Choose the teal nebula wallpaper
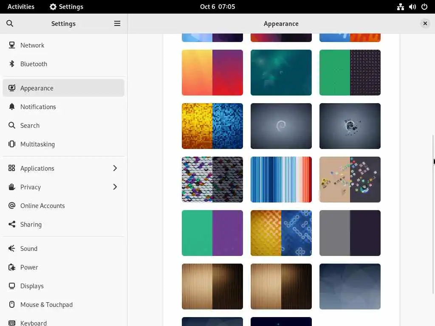The height and width of the screenshot is (326, 435). (x=281, y=72)
